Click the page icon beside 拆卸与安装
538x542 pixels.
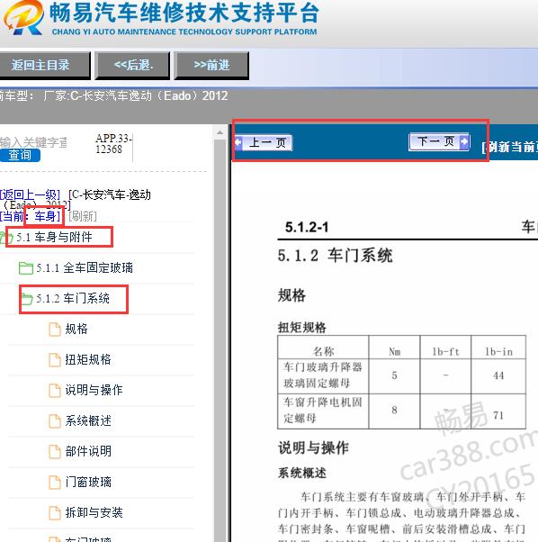tap(55, 512)
